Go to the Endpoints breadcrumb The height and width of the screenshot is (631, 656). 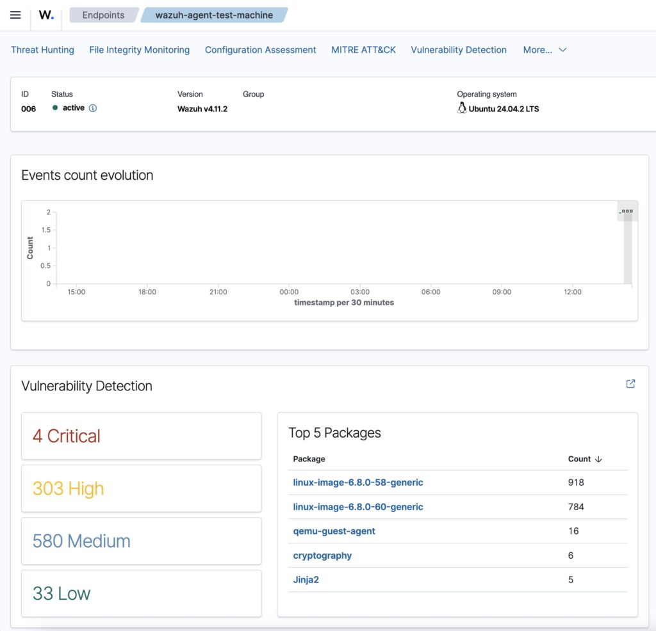coord(103,15)
